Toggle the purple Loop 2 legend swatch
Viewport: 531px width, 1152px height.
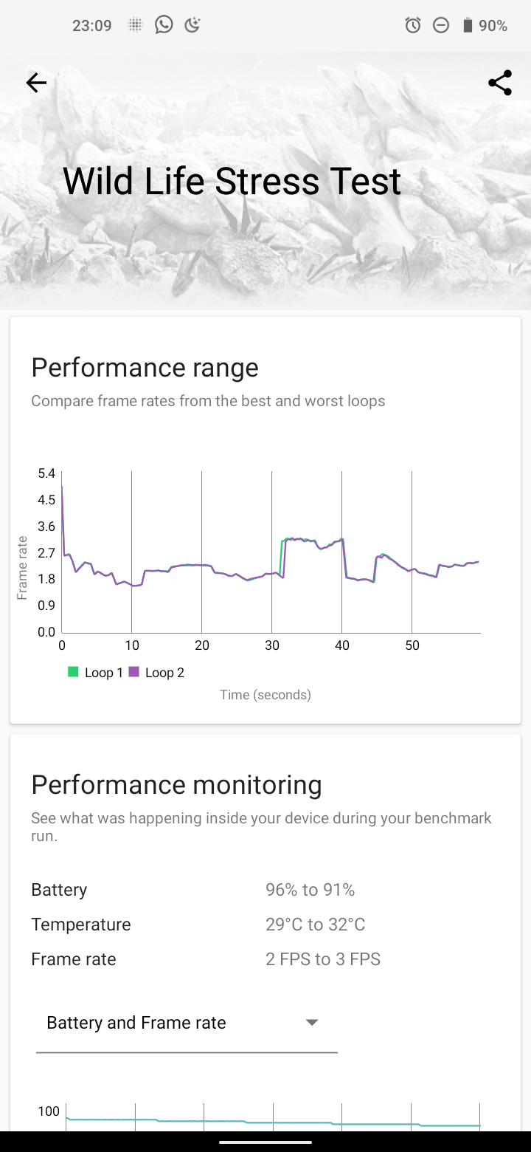pos(133,672)
